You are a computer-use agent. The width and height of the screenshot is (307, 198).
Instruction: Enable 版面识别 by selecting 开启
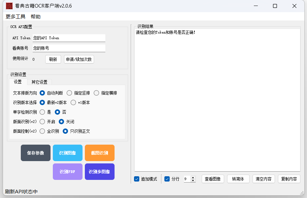[42, 122]
